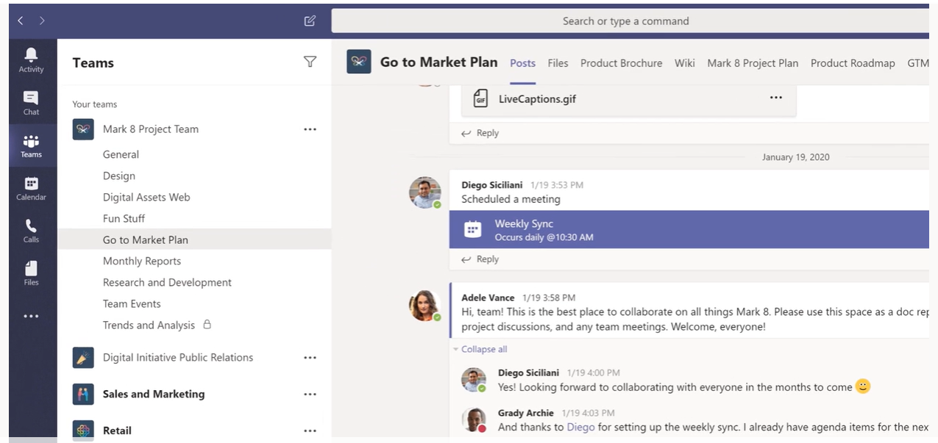
Task: Show more apps ellipsis in sidebar
Action: coord(31,317)
